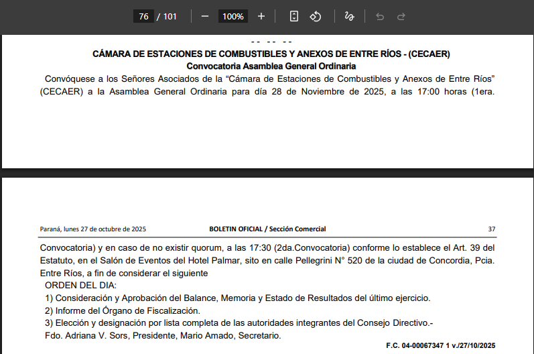Image resolution: width=534 pixels, height=354 pixels.
Task: Zoom out with the minus button
Action: pyautogui.click(x=205, y=16)
